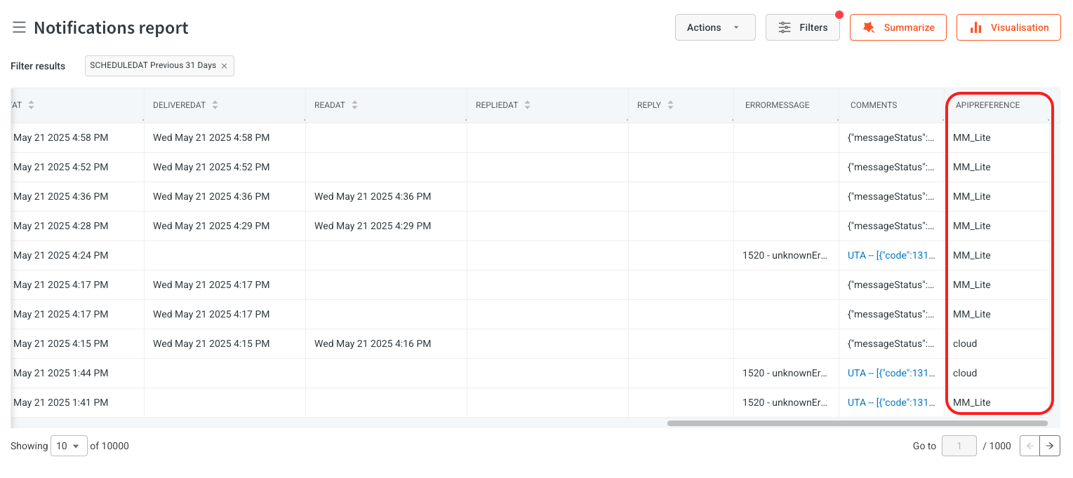Click the 1520 - unknownEr error in the 4:24 PM row
This screenshot has height=478, width=1073.
tap(785, 255)
